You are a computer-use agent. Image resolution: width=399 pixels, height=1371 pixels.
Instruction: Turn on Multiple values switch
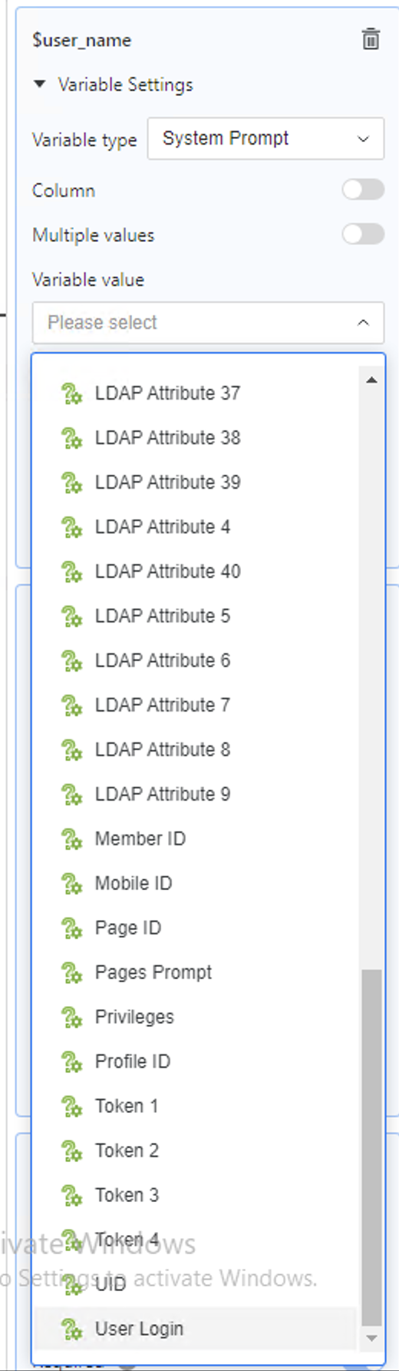(363, 234)
